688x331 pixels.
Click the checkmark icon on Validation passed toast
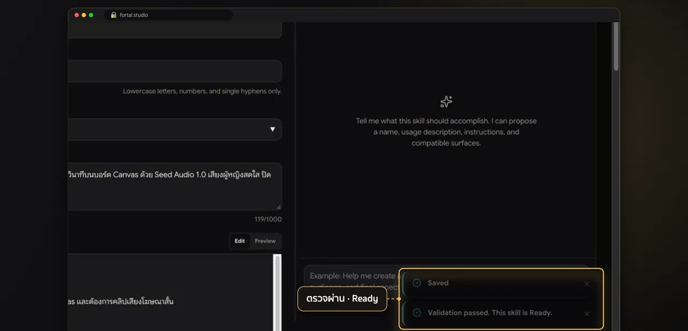coord(417,312)
